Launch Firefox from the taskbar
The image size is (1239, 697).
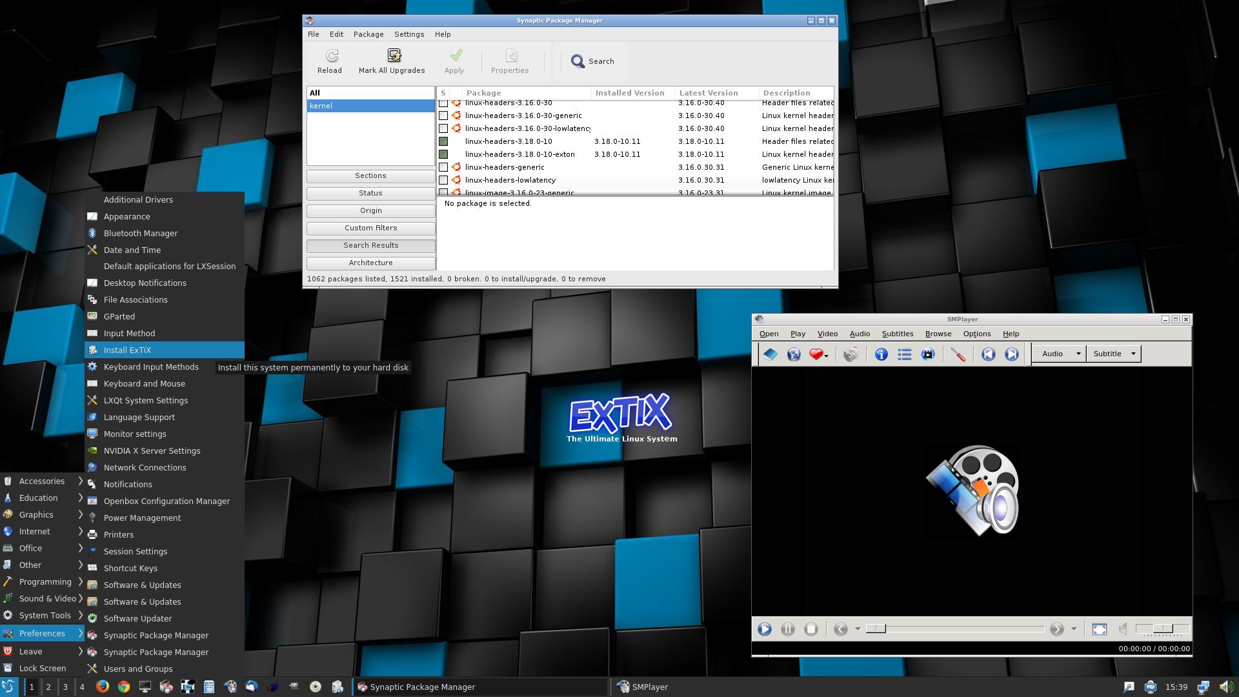pos(102,687)
